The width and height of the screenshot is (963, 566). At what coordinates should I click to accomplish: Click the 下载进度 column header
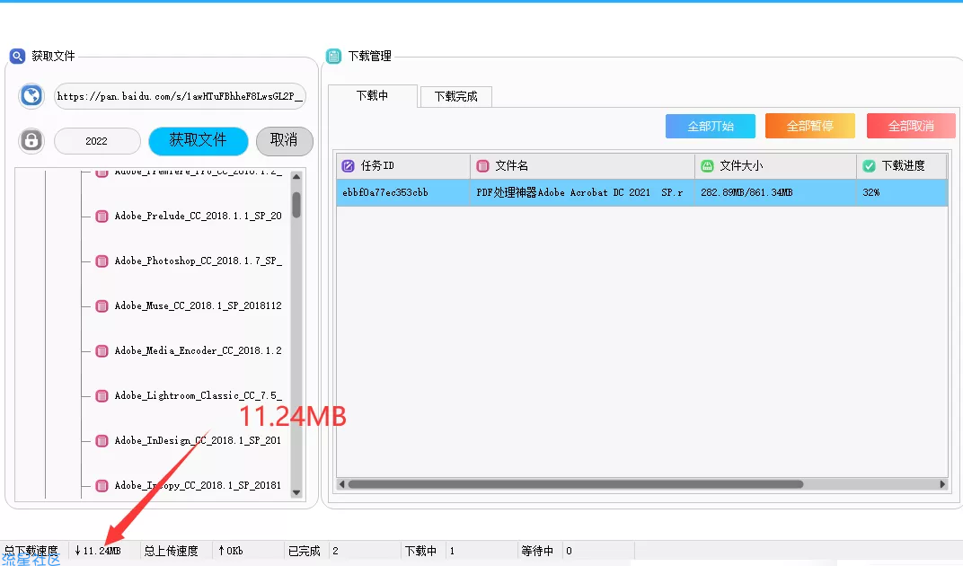pyautogui.click(x=902, y=166)
